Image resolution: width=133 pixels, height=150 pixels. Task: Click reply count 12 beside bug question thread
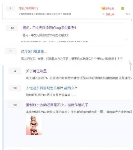(12, 28)
